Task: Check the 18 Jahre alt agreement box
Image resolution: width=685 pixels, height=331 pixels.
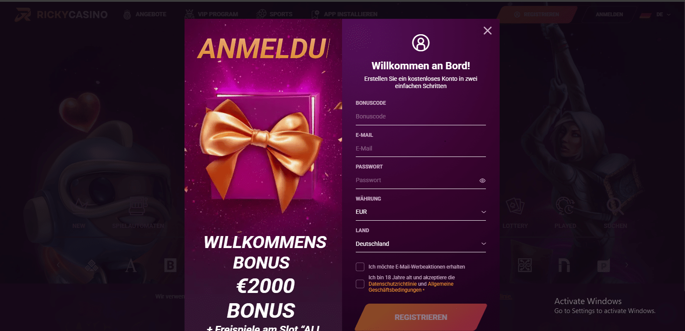Action: tap(360, 284)
